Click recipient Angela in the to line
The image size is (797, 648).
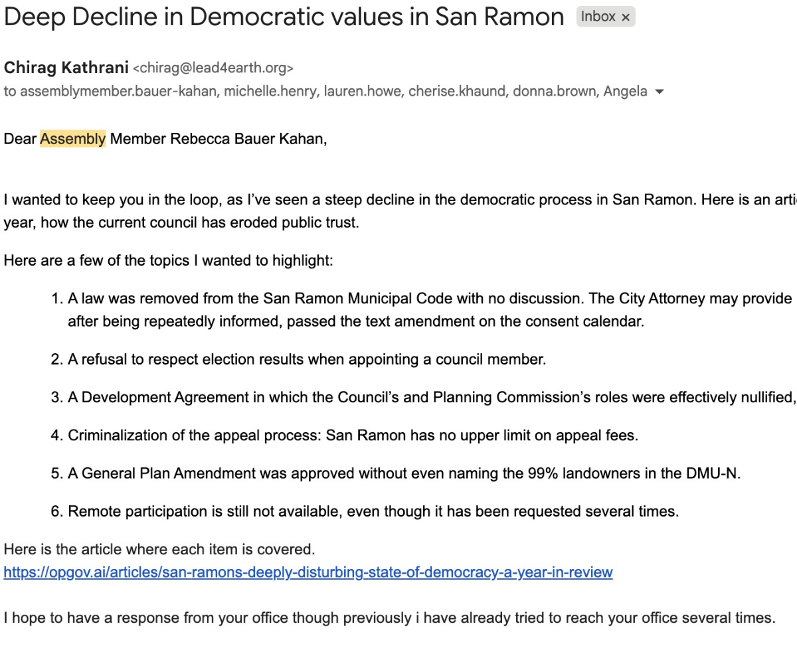click(x=625, y=92)
